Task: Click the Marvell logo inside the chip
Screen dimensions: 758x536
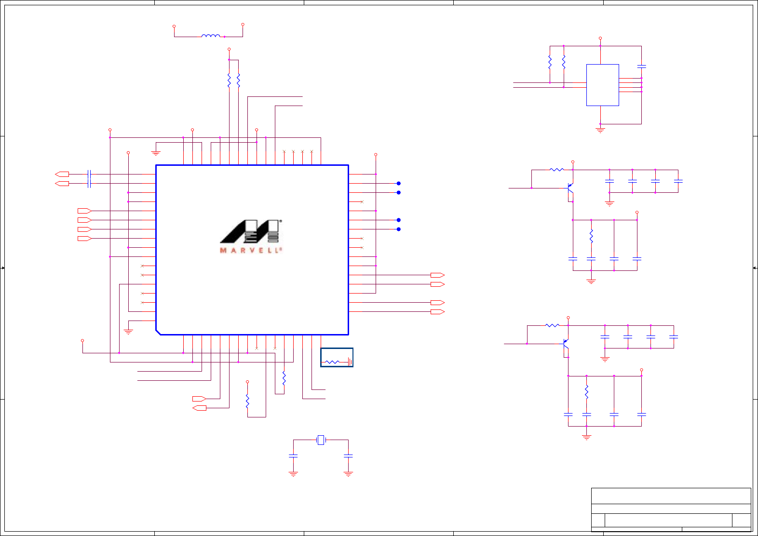Action: click(x=251, y=237)
